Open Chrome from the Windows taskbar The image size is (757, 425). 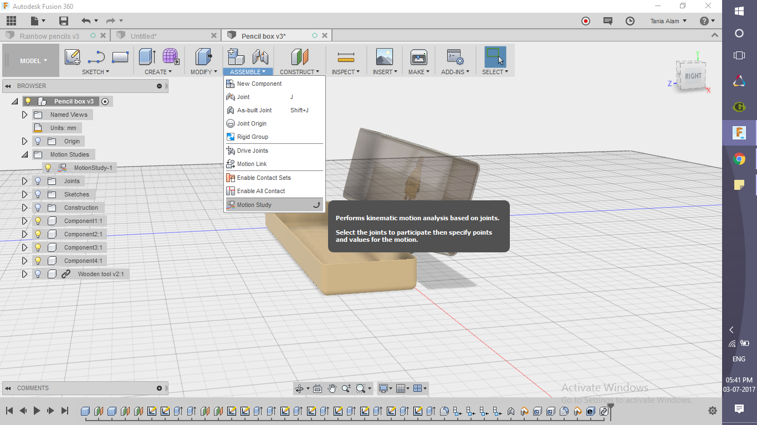pos(739,159)
